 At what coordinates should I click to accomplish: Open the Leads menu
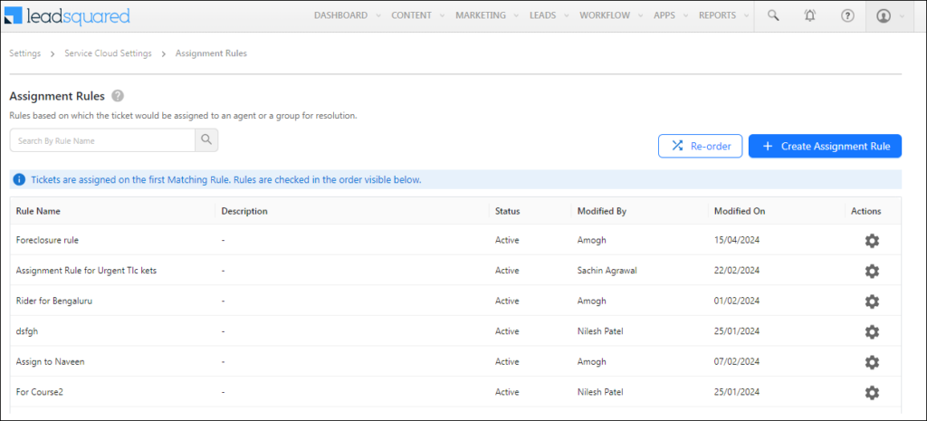(x=548, y=15)
